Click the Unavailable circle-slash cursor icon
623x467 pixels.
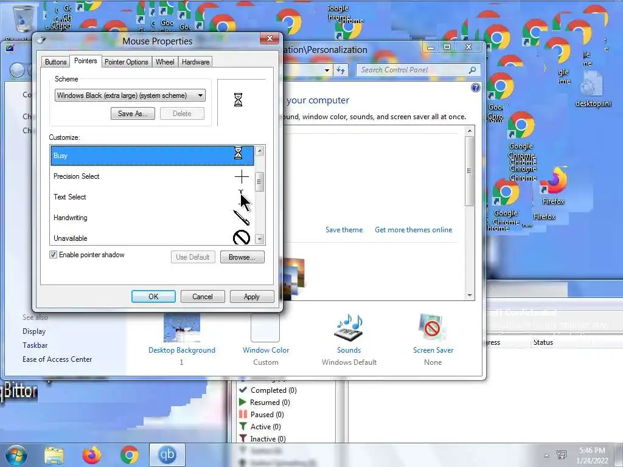[241, 238]
